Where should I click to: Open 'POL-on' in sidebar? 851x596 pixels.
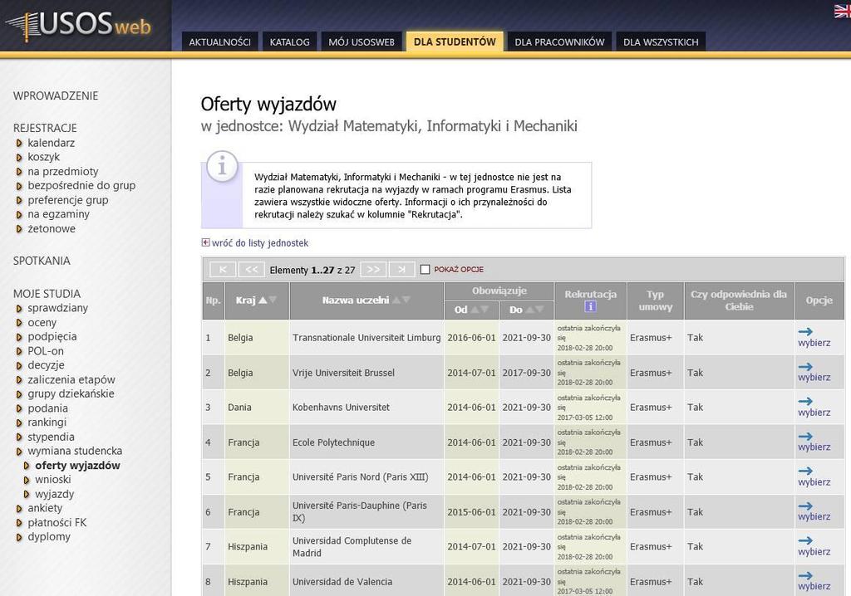point(46,351)
